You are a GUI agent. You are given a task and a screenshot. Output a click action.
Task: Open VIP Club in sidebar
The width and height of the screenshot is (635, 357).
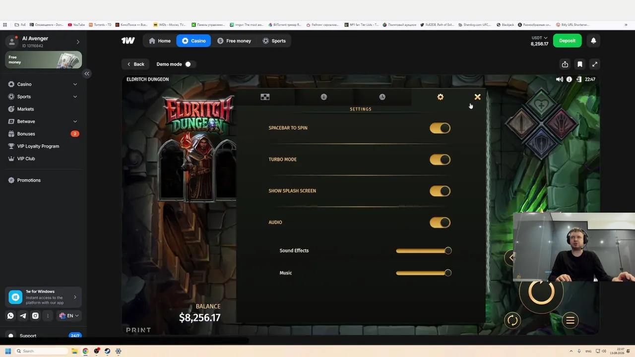tap(43, 159)
